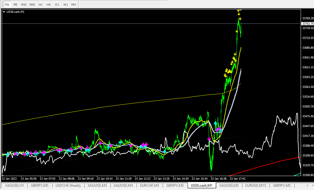Image resolution: width=314 pixels, height=190 pixels.
Task: Click price scale value 33769.20
Action: tap(308, 18)
